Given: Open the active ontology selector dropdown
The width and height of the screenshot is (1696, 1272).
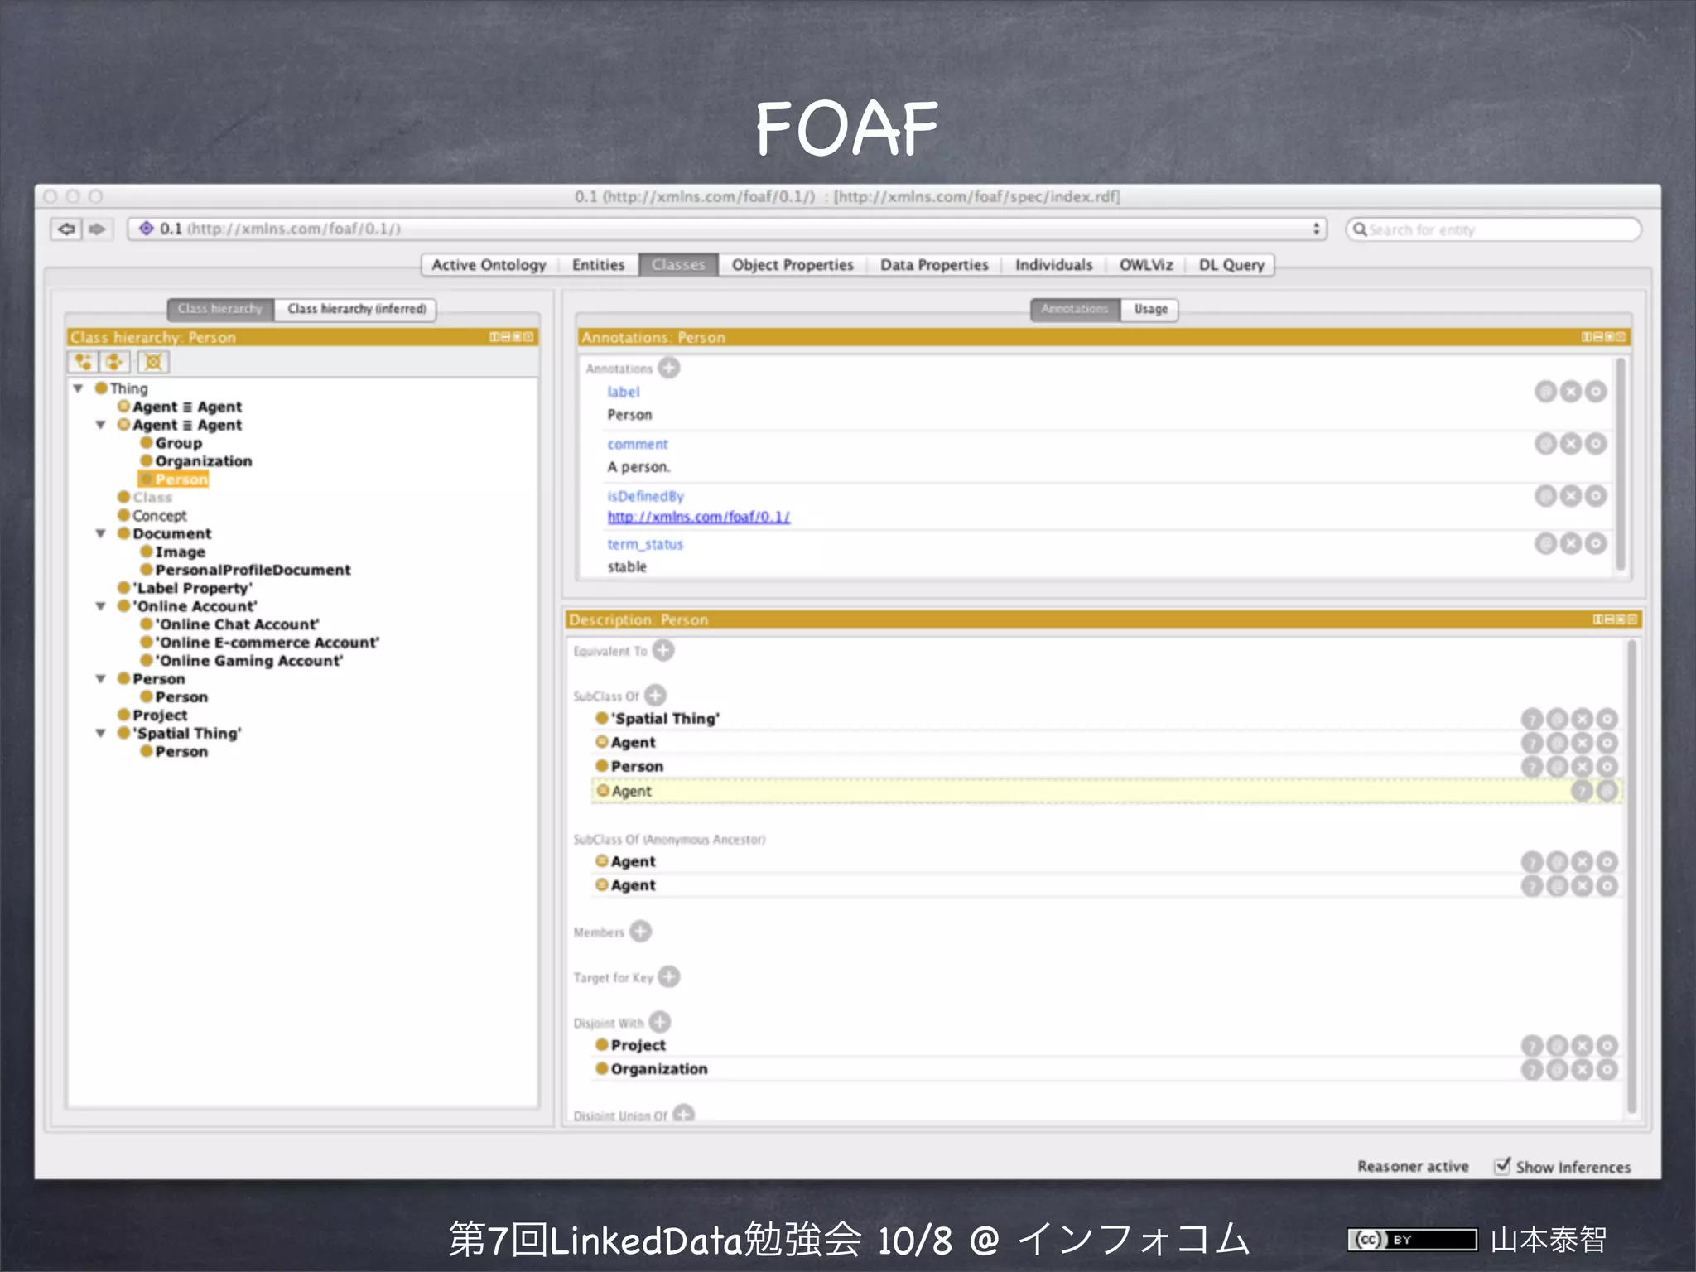Looking at the screenshot, I should tap(727, 229).
